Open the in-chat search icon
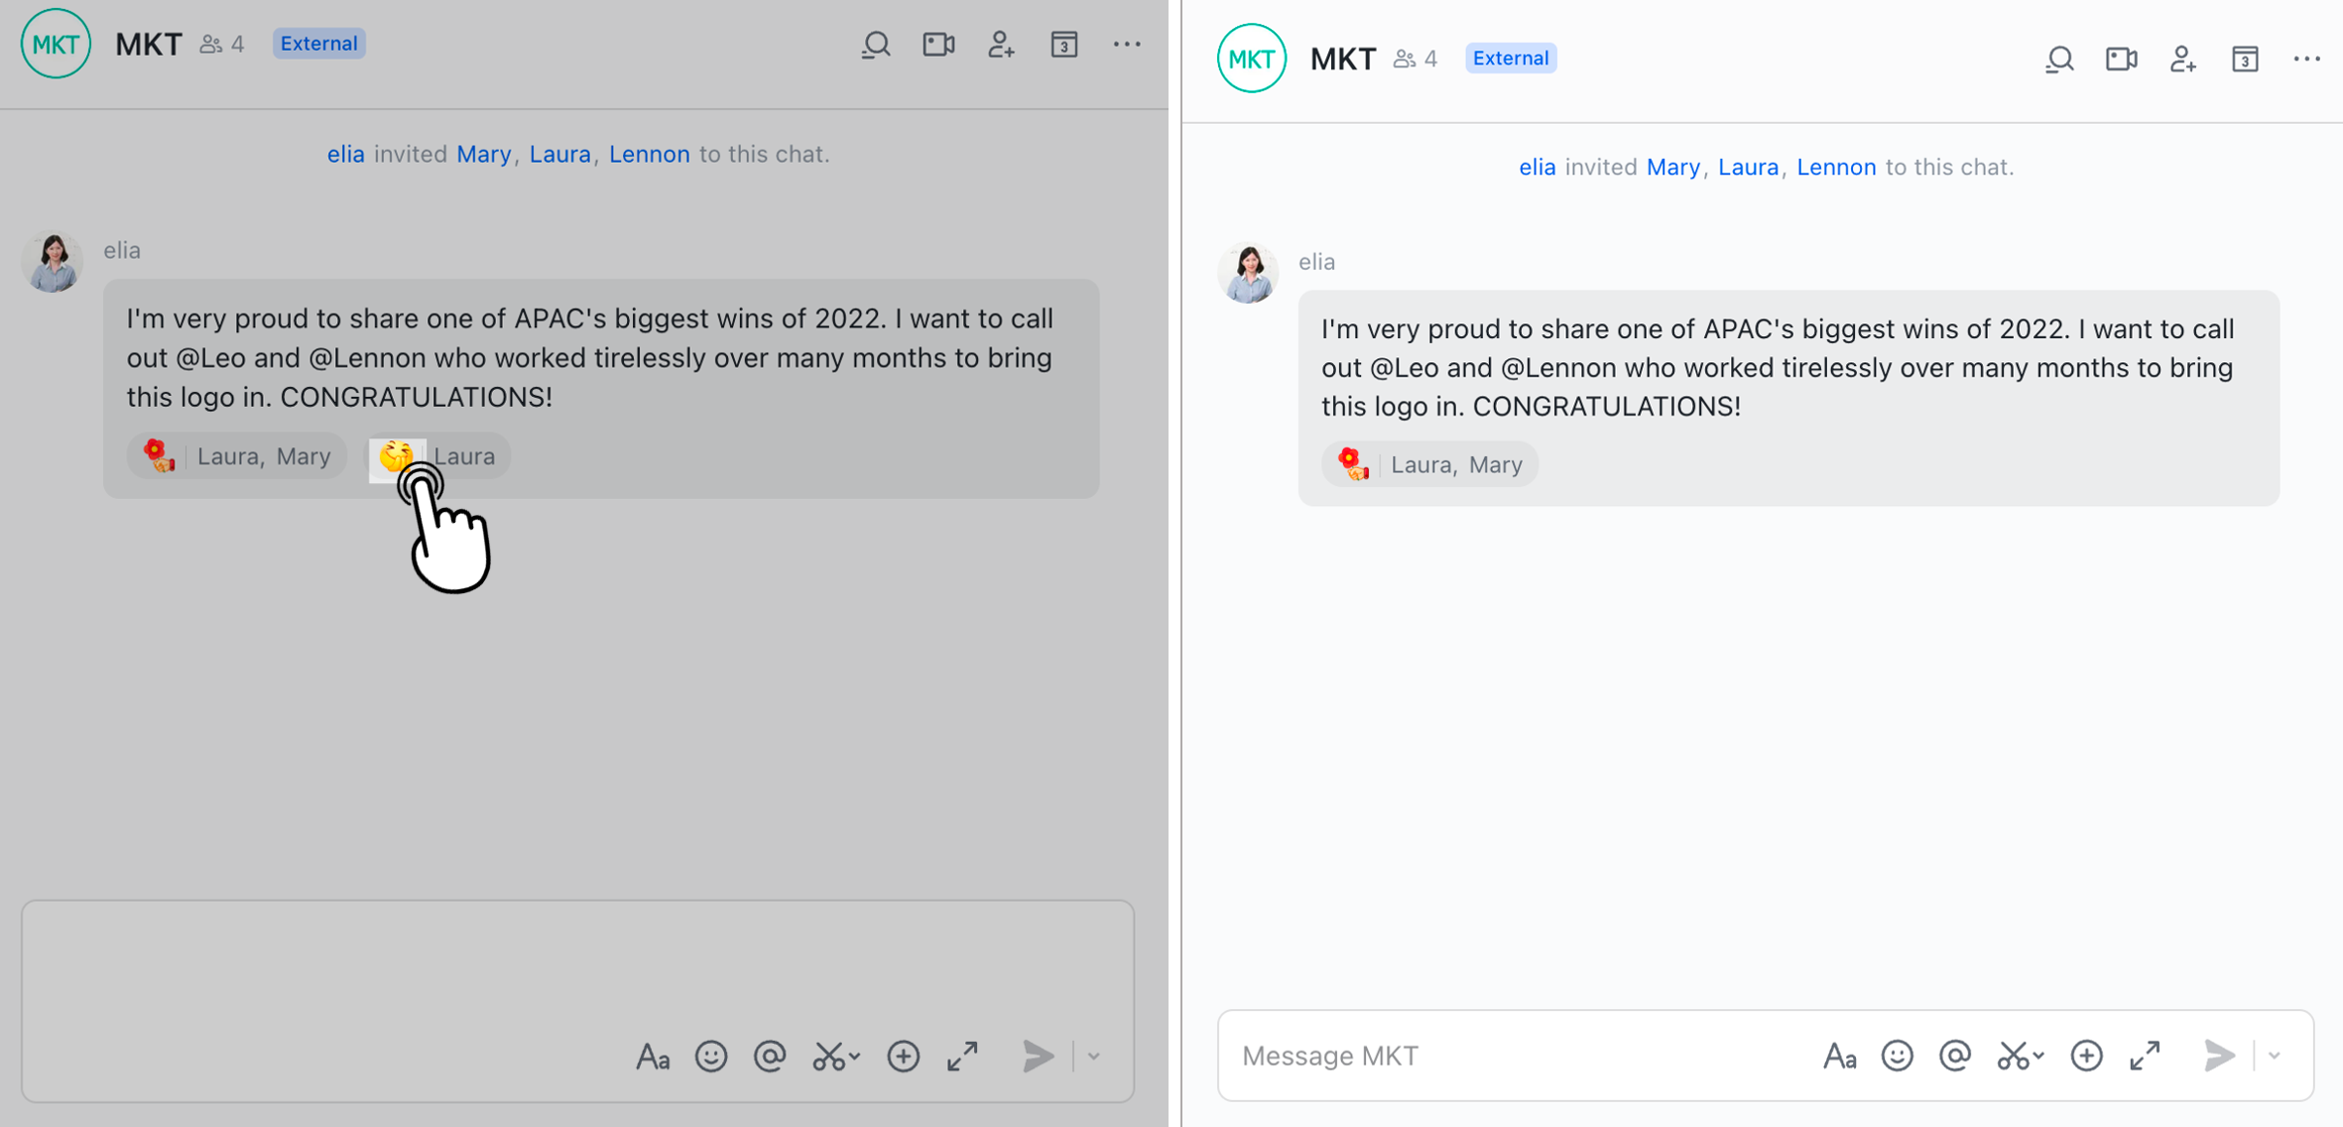 coord(876,45)
